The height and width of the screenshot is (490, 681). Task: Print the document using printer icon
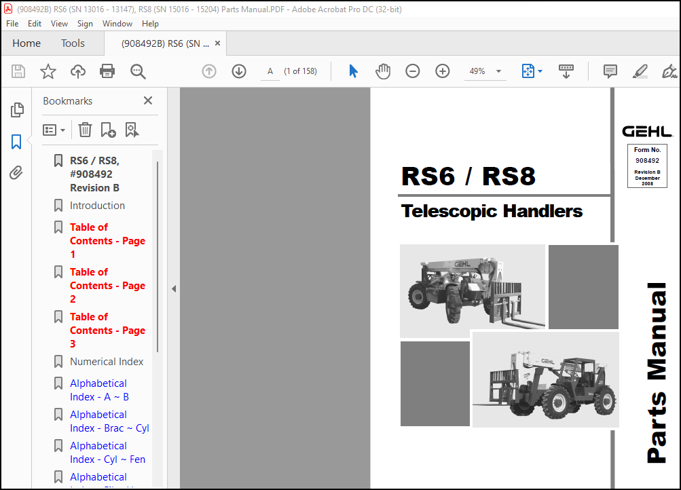click(x=107, y=71)
